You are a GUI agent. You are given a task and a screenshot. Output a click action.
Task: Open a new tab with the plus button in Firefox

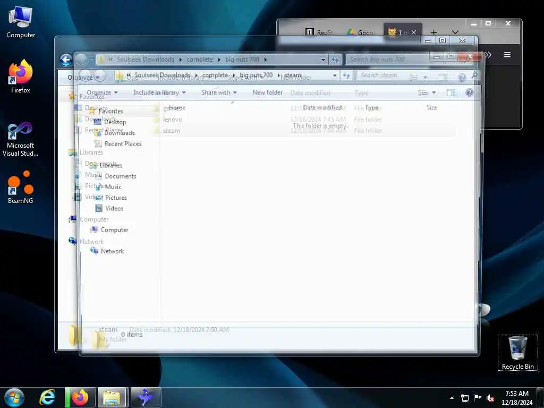pyautogui.click(x=433, y=32)
